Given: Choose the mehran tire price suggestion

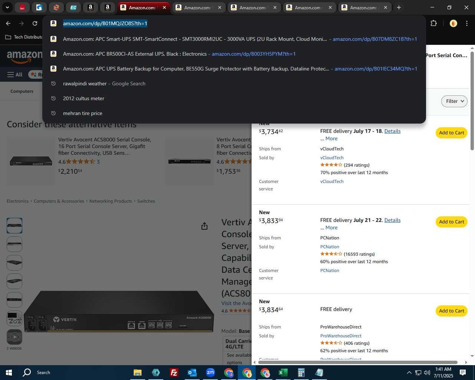Looking at the screenshot, I should click(234, 113).
